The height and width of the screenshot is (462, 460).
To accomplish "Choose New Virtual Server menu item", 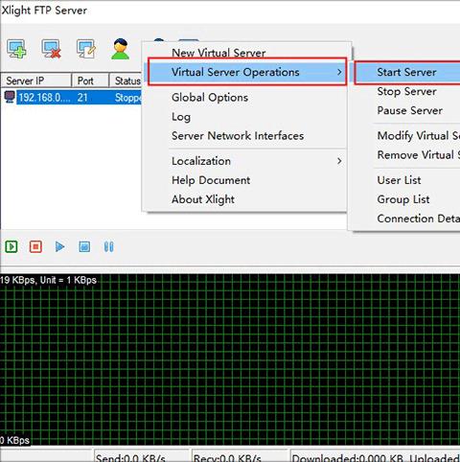I will point(218,53).
